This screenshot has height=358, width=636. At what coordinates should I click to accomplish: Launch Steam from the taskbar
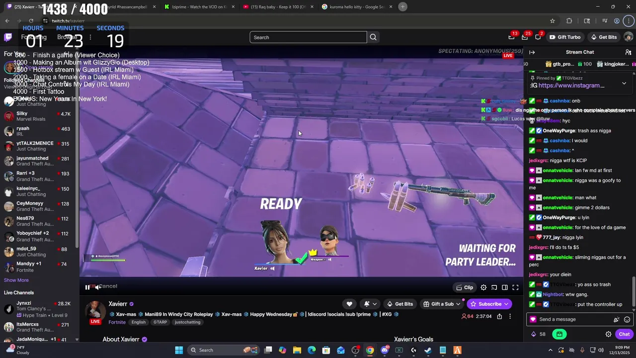[428, 350]
